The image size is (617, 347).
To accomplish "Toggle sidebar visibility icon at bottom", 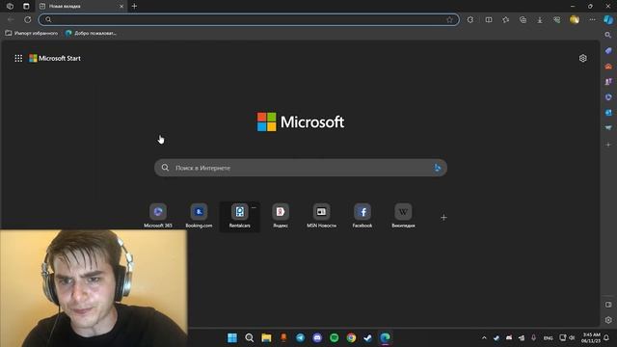I will point(608,305).
